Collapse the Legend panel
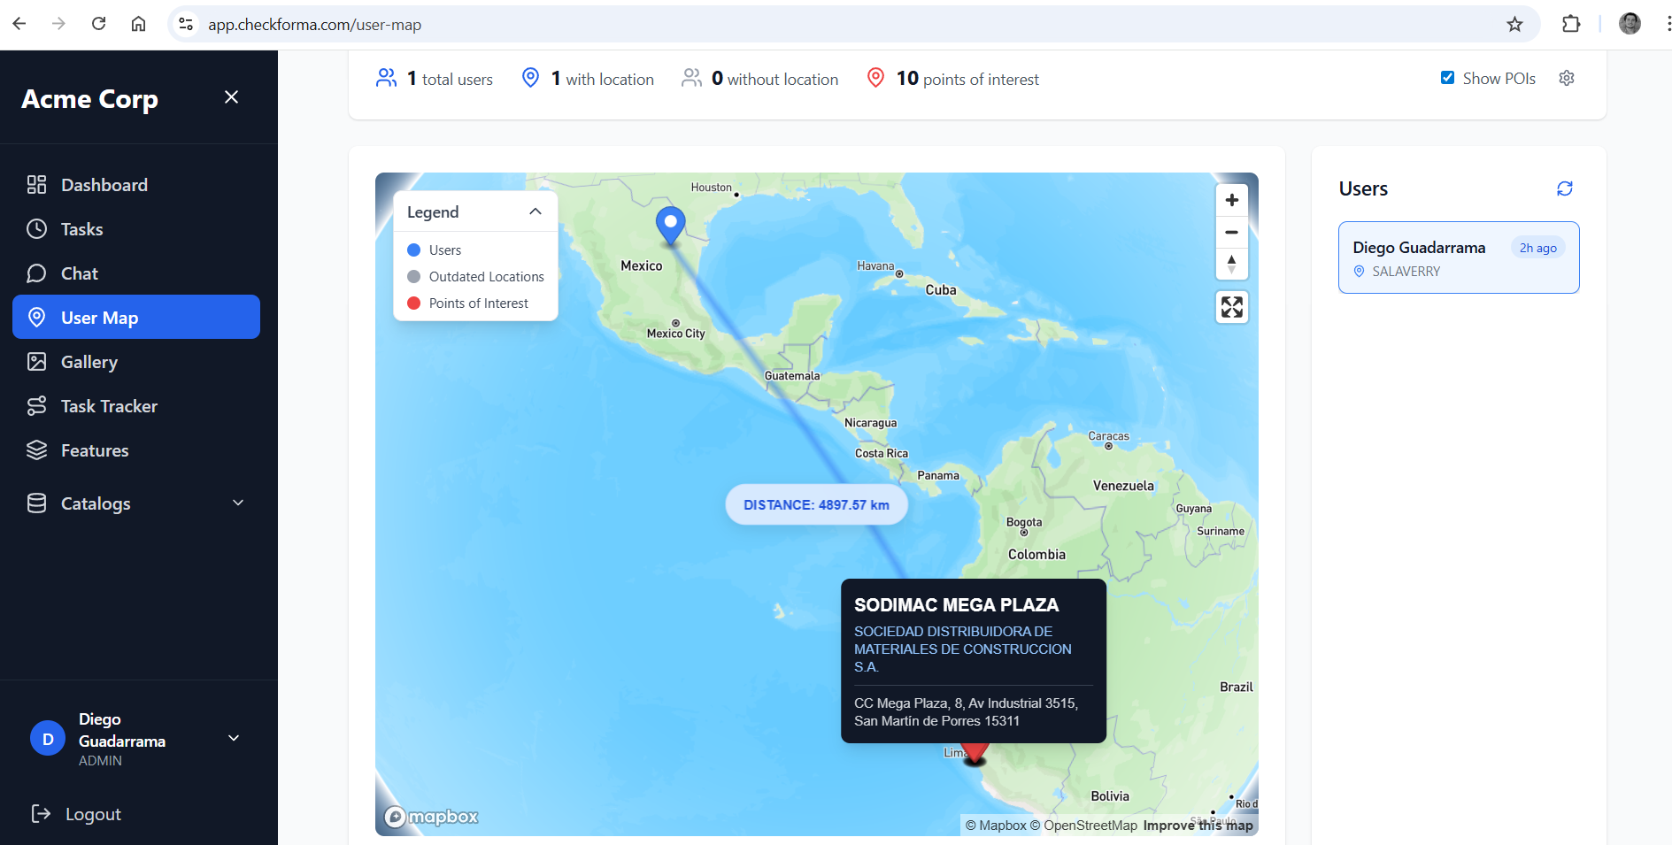 (535, 211)
